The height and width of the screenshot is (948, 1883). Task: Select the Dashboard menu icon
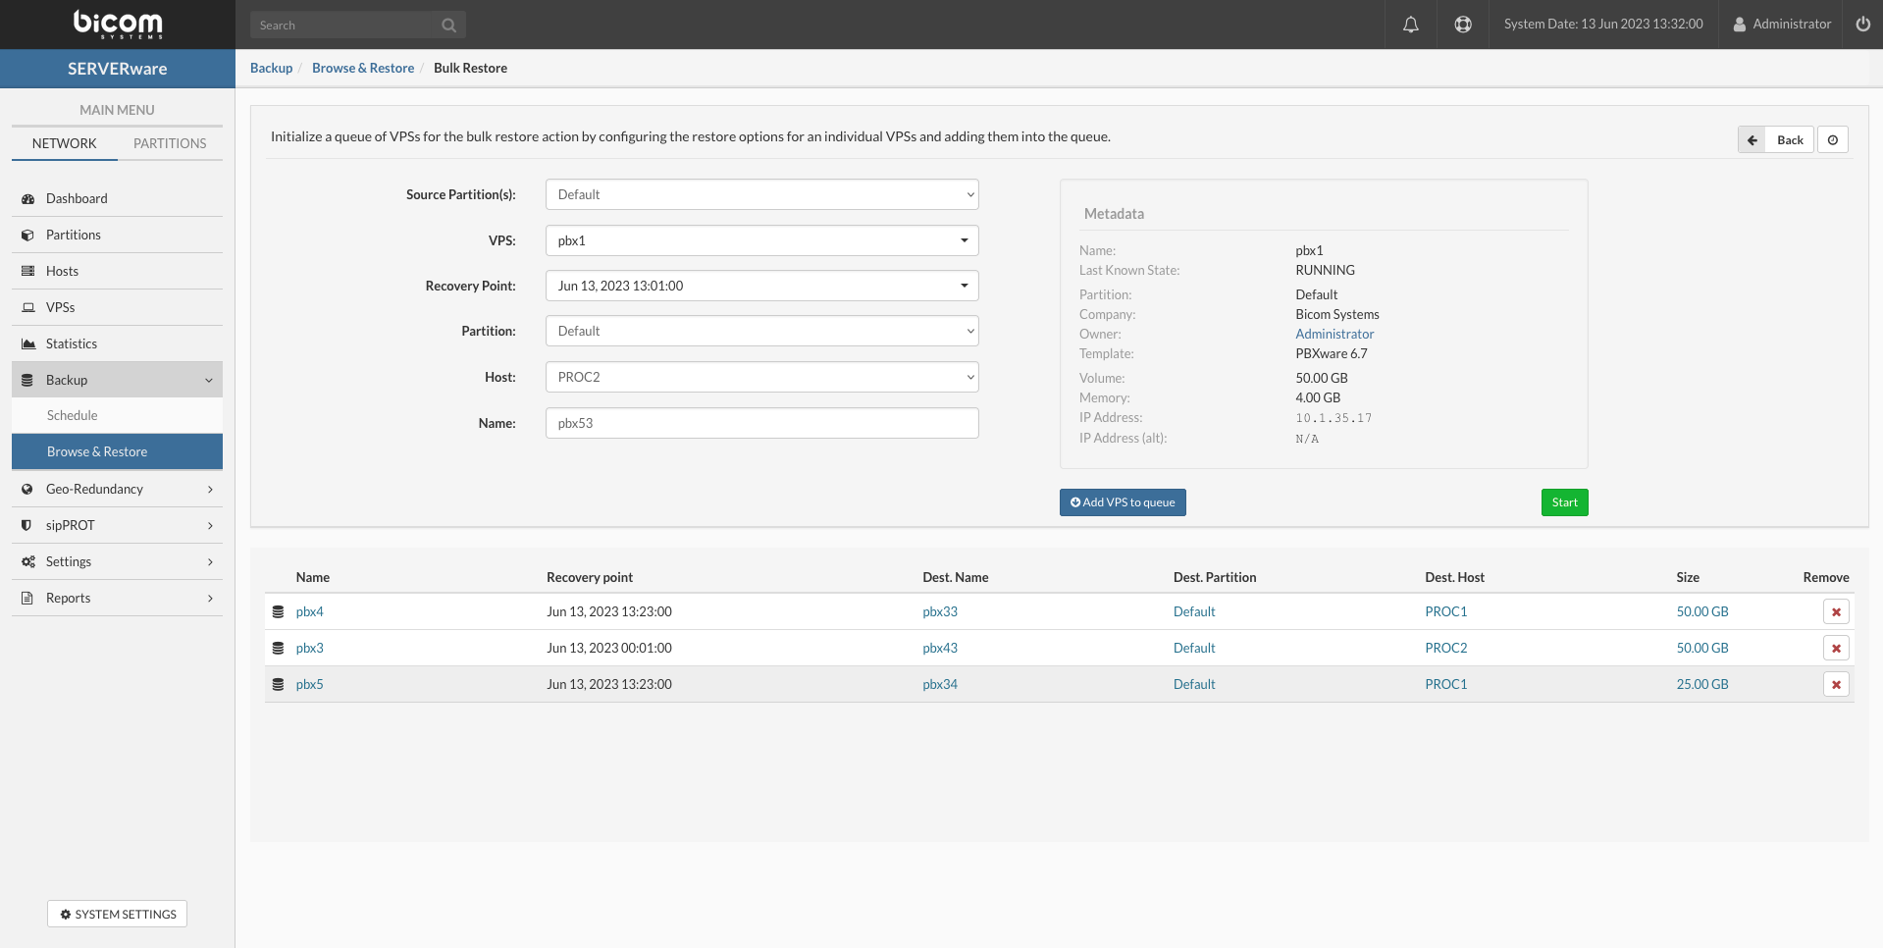(27, 198)
